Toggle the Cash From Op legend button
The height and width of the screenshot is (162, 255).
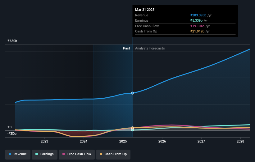tap(113, 154)
